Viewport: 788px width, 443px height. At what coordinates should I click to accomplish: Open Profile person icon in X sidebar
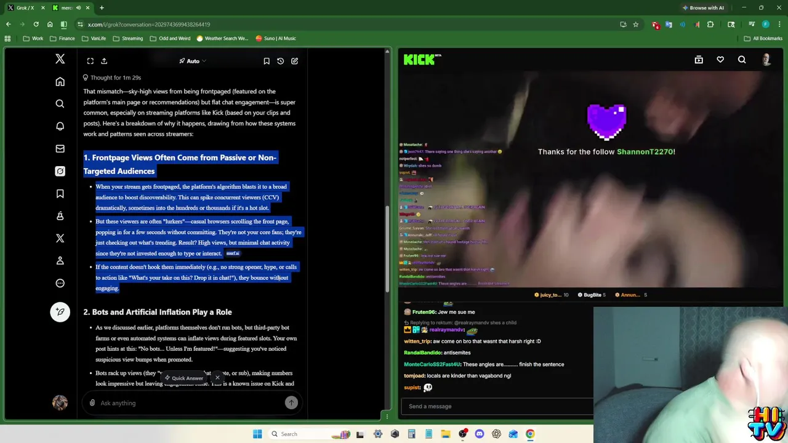pos(60,261)
